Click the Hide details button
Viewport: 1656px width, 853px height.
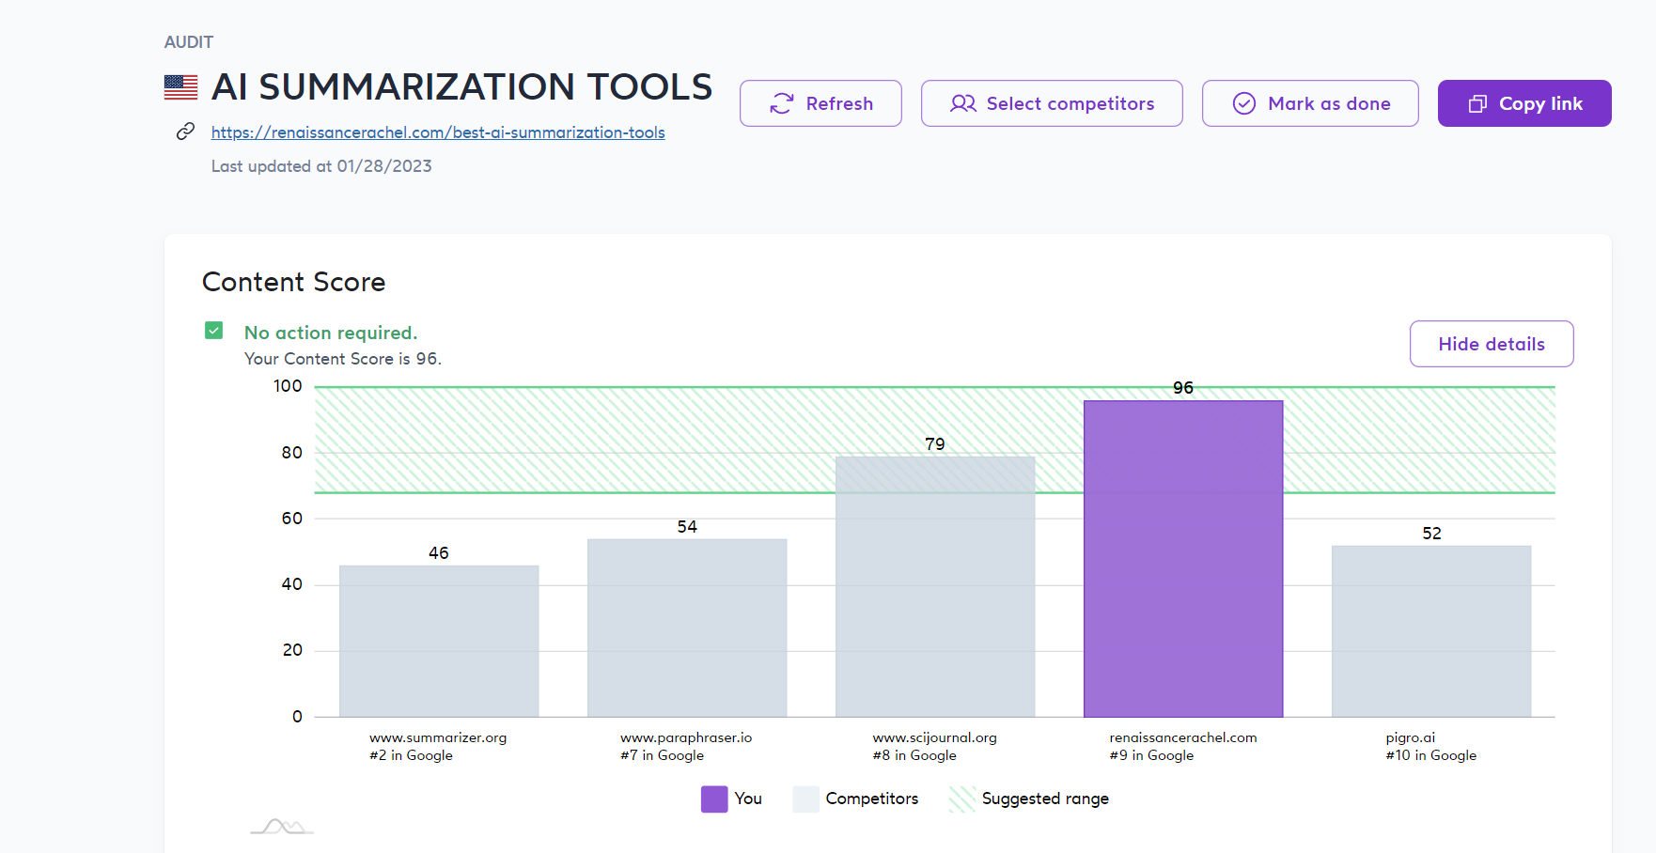pos(1492,344)
